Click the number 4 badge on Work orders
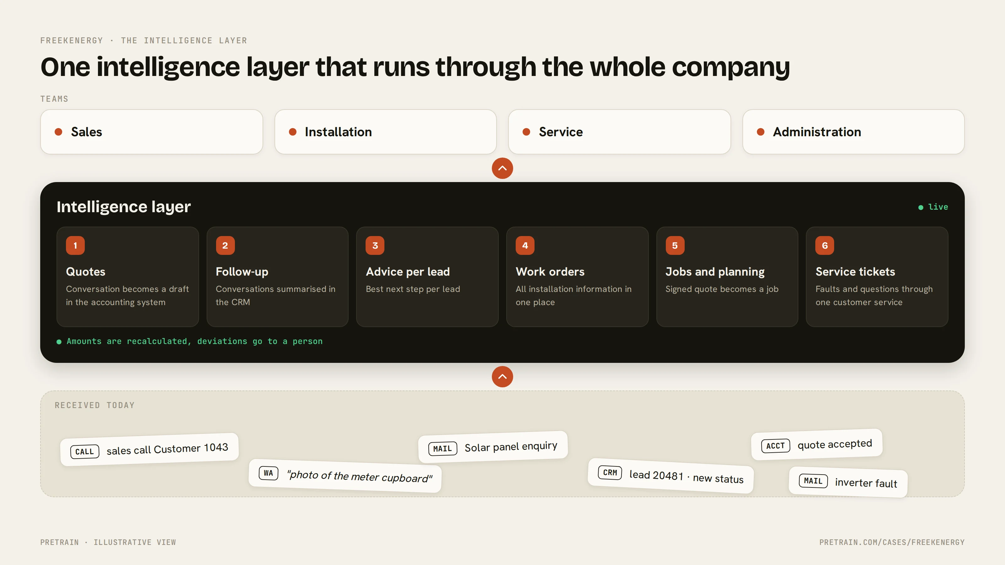1005x565 pixels. [525, 245]
